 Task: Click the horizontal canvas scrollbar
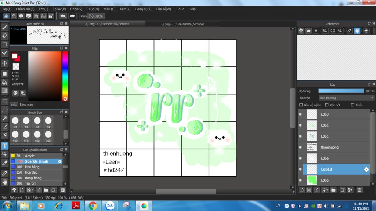(186, 192)
